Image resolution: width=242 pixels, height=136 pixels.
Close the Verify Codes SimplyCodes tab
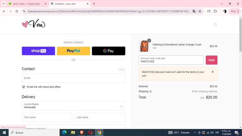pyautogui.click(x=45, y=4)
